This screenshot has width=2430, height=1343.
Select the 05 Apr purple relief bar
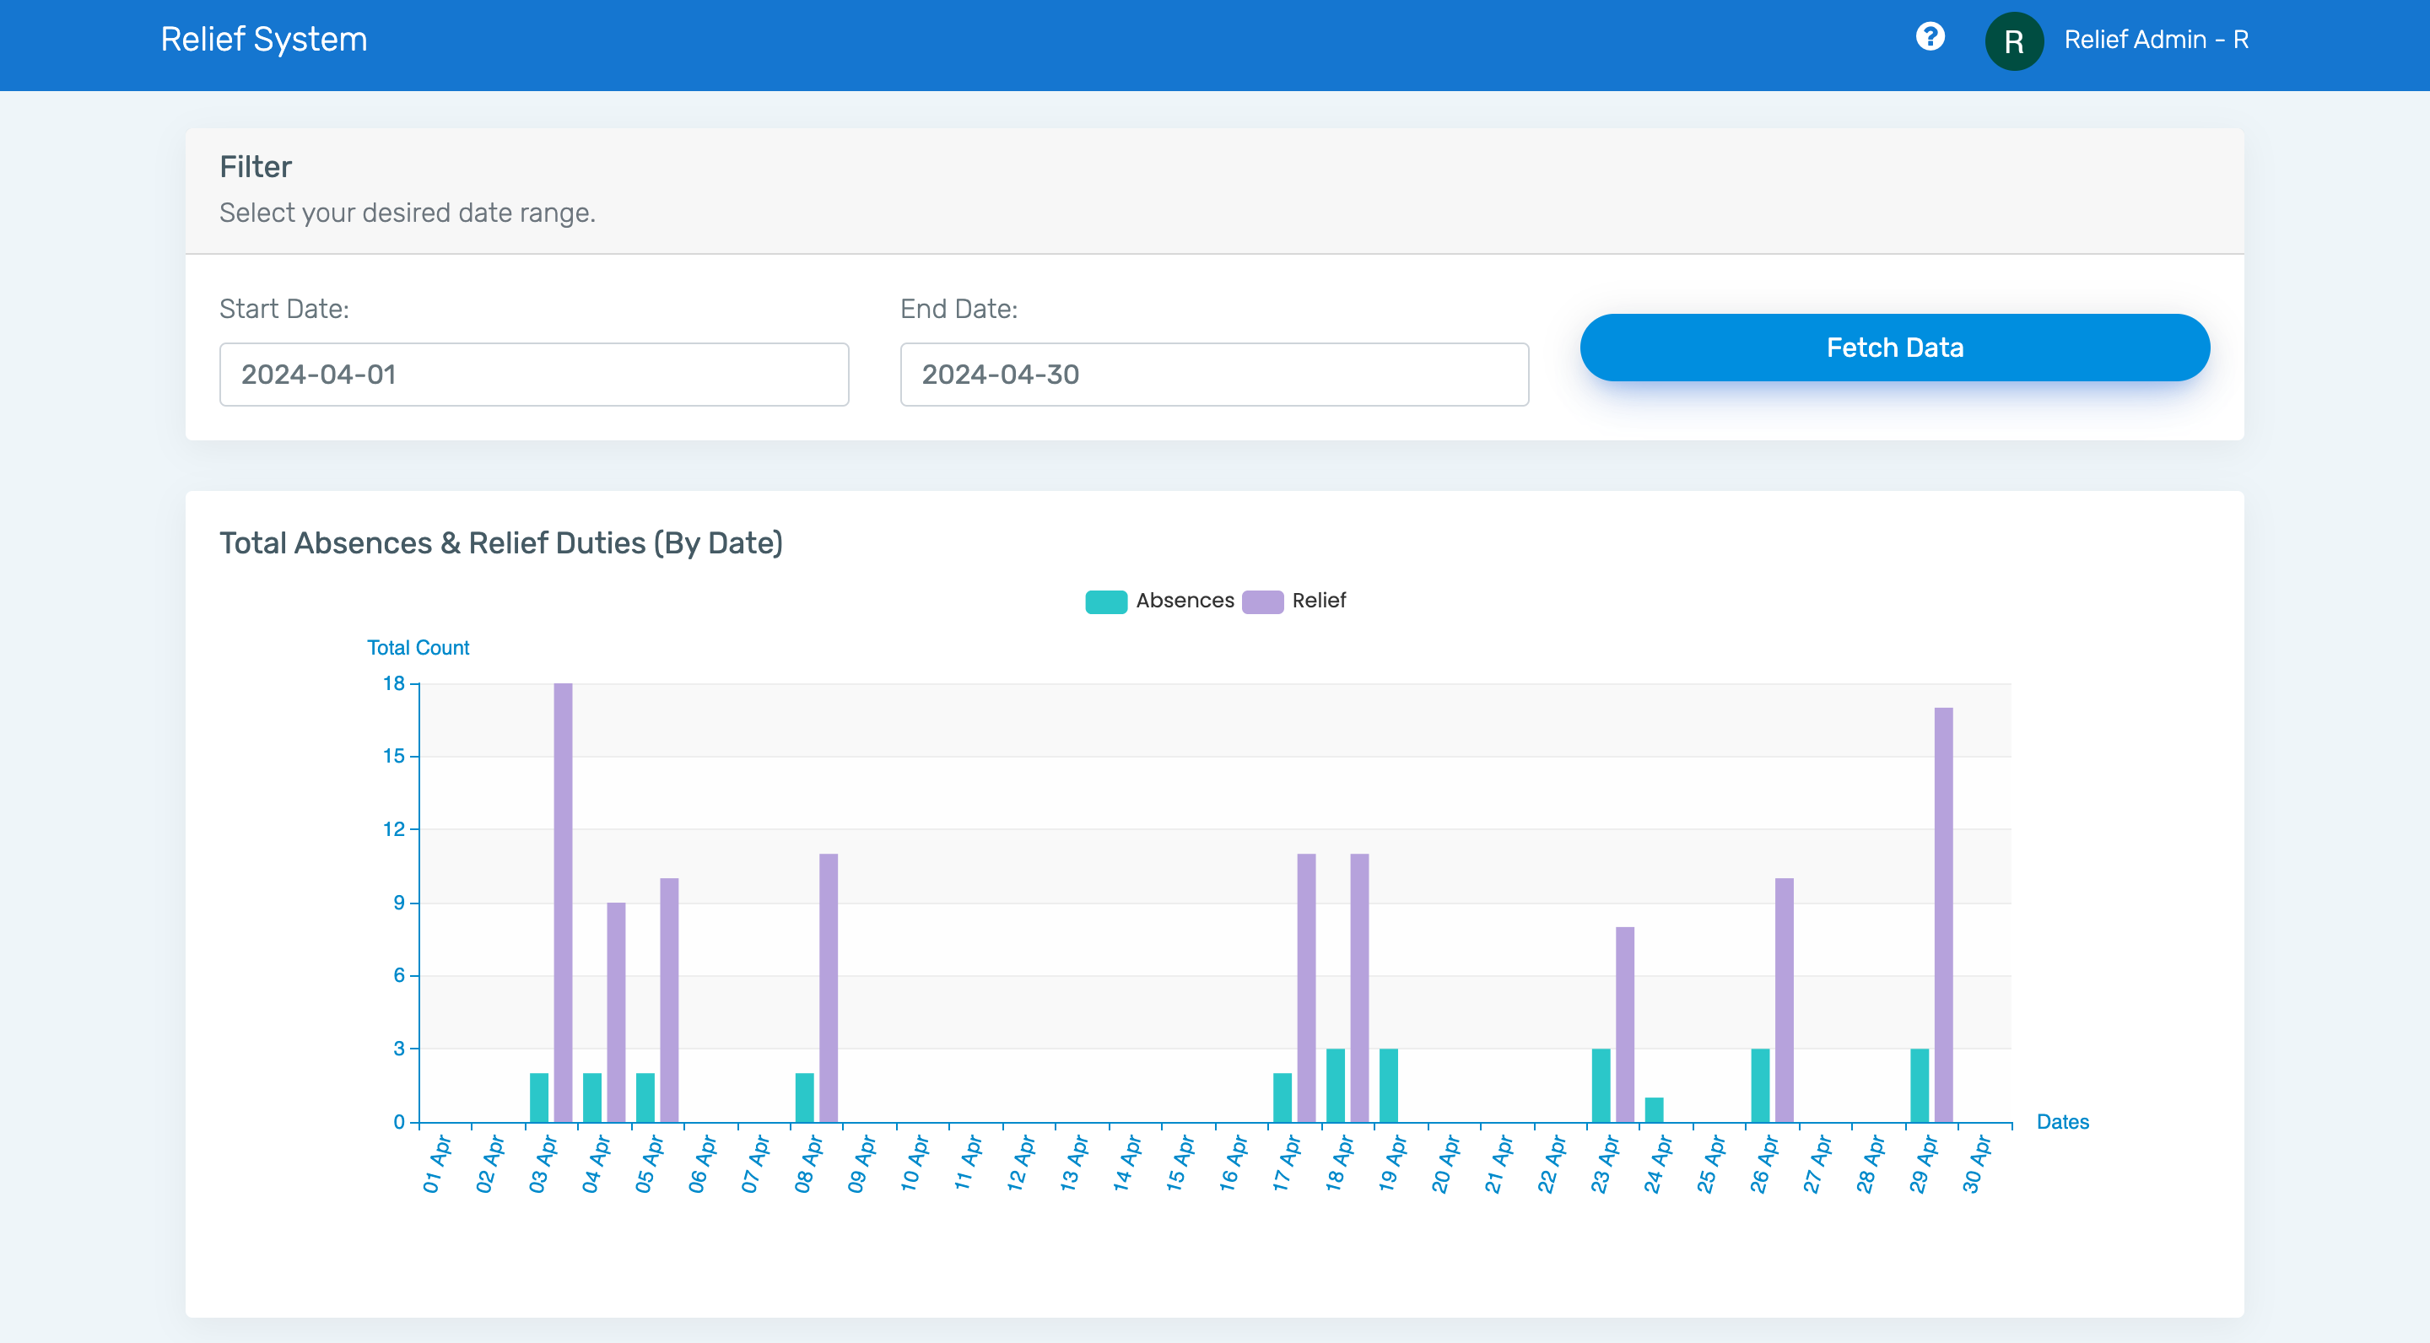coord(669,1000)
